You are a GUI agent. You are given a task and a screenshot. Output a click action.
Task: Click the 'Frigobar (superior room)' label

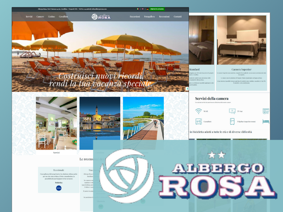(x=246, y=122)
